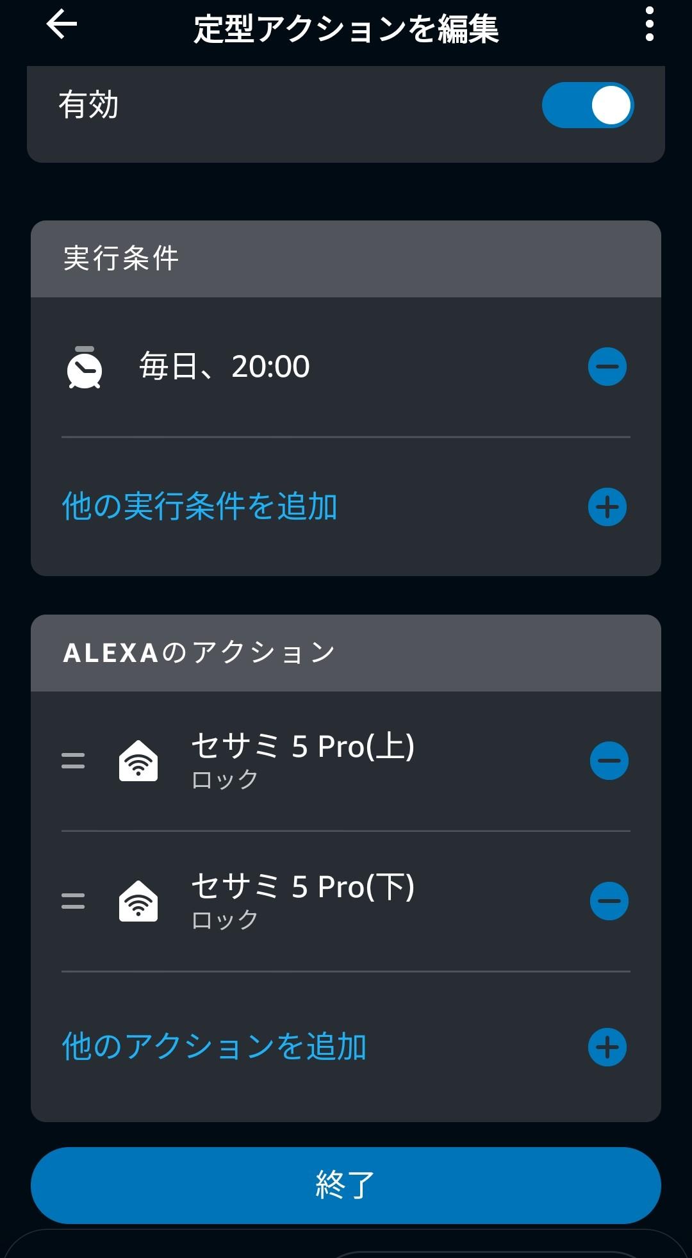
Task: Tap the 他の実行条件を追加 link
Action: (x=199, y=506)
